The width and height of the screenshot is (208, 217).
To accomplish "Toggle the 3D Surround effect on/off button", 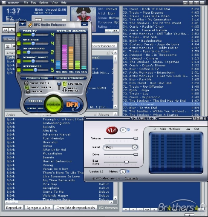I will click(19, 52).
